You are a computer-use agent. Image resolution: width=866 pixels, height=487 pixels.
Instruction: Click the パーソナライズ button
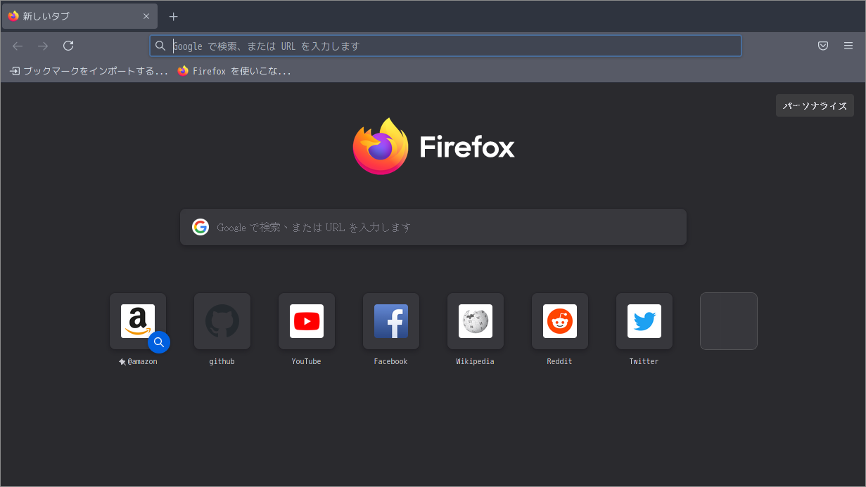pos(815,105)
